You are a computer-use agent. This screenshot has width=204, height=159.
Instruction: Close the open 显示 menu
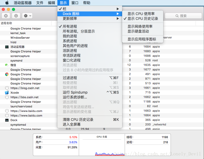(63, 3)
